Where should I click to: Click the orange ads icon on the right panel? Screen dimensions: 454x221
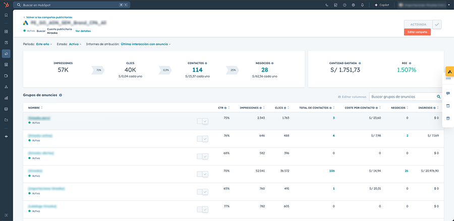point(449,71)
